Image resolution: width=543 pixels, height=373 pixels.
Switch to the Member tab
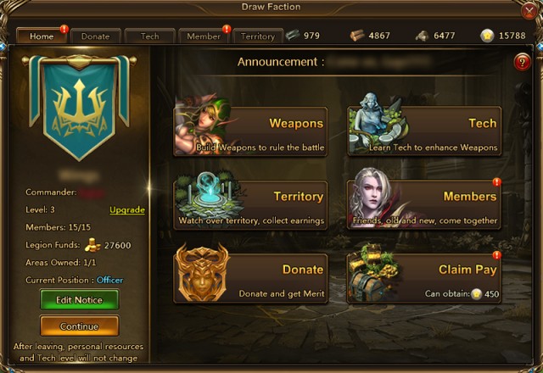coord(204,36)
